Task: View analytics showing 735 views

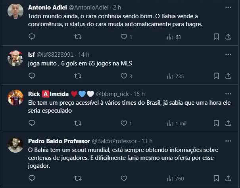Action: coord(175,76)
